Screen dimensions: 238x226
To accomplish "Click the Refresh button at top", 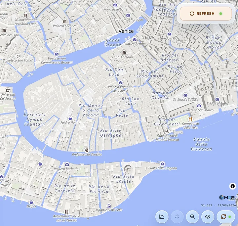I will [206, 14].
